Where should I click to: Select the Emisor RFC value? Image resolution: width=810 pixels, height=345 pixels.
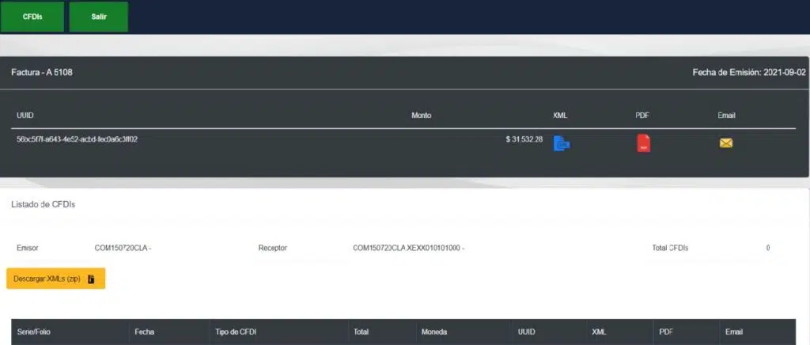point(123,248)
